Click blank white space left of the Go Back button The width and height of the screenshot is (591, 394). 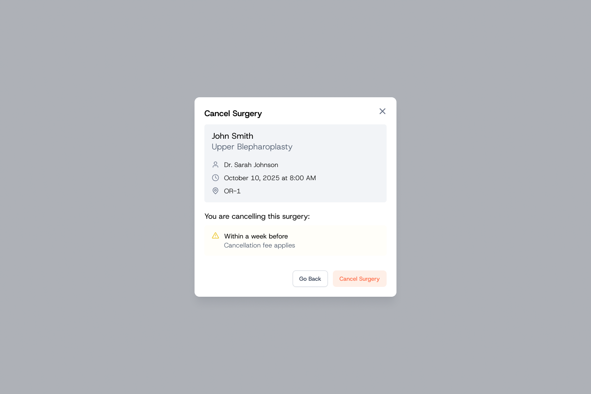coord(246,279)
